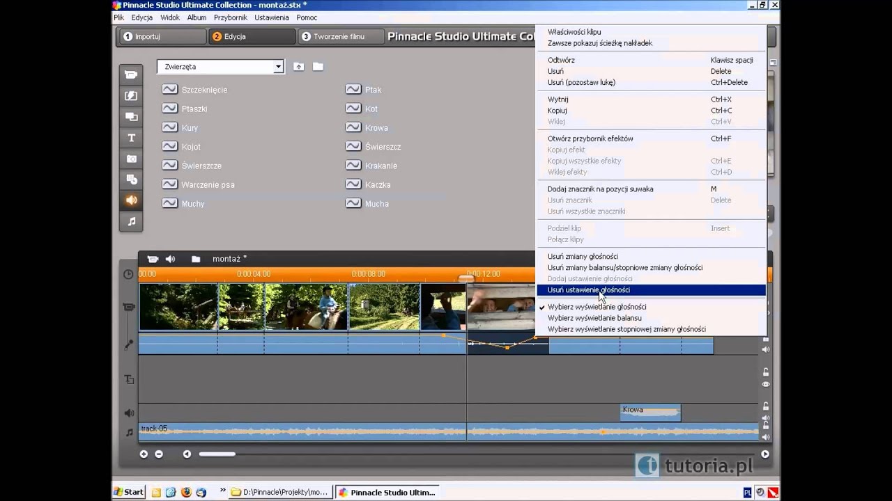Mute the original audio track speaker toggle
892x501 pixels.
(x=766, y=349)
